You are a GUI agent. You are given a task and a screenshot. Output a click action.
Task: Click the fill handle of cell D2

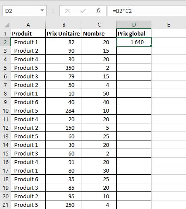coord(151,46)
